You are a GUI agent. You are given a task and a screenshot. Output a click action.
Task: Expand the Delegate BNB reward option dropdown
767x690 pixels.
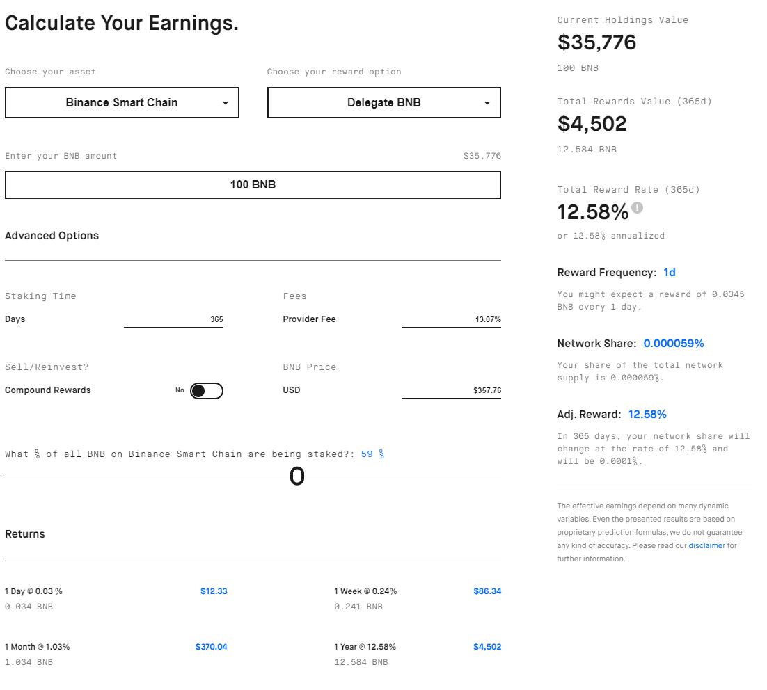coord(383,103)
